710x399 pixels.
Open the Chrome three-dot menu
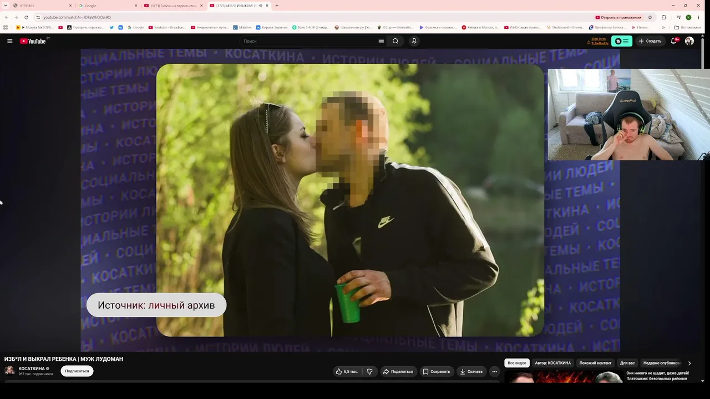click(698, 17)
